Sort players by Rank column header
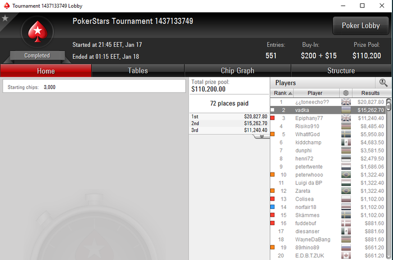 (282, 93)
